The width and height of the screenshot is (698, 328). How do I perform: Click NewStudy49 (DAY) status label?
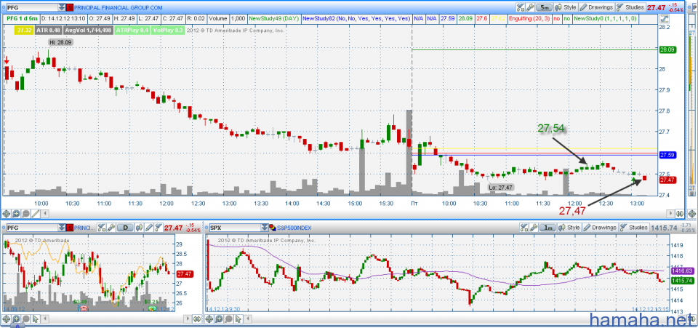coord(274,19)
